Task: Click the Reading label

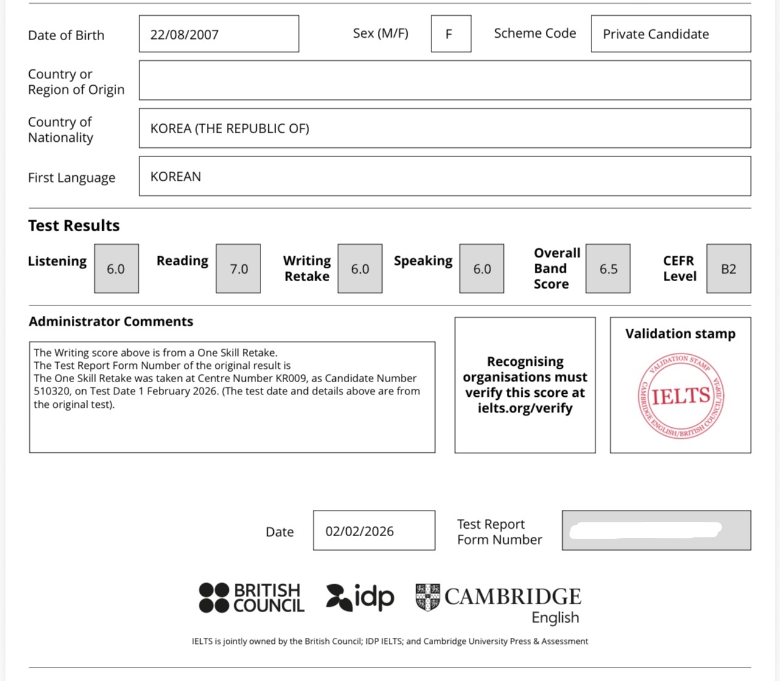Action: [x=183, y=261]
